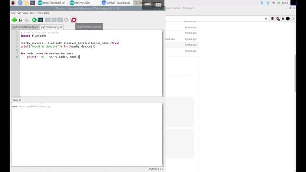The height and width of the screenshot is (172, 306).
Task: Close the pyBTdiscover.py tab
Action: 61,27
